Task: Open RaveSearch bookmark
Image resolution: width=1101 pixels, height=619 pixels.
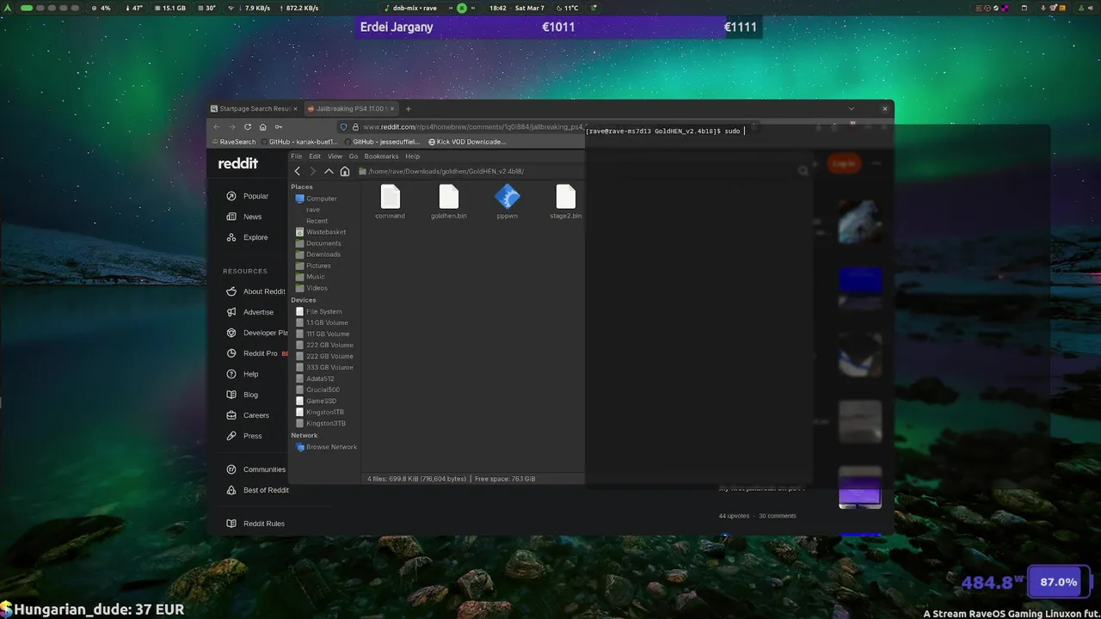Action: coord(234,142)
